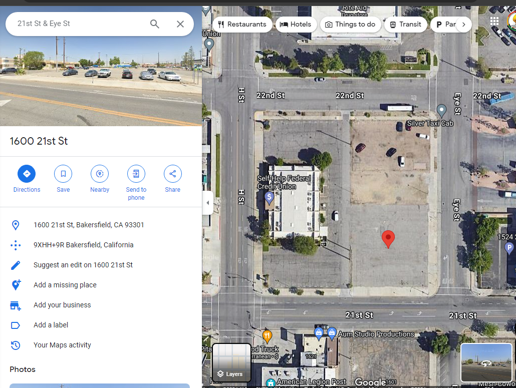516x388 pixels.
Task: Save this place with the bookmark icon
Action: pos(63,174)
